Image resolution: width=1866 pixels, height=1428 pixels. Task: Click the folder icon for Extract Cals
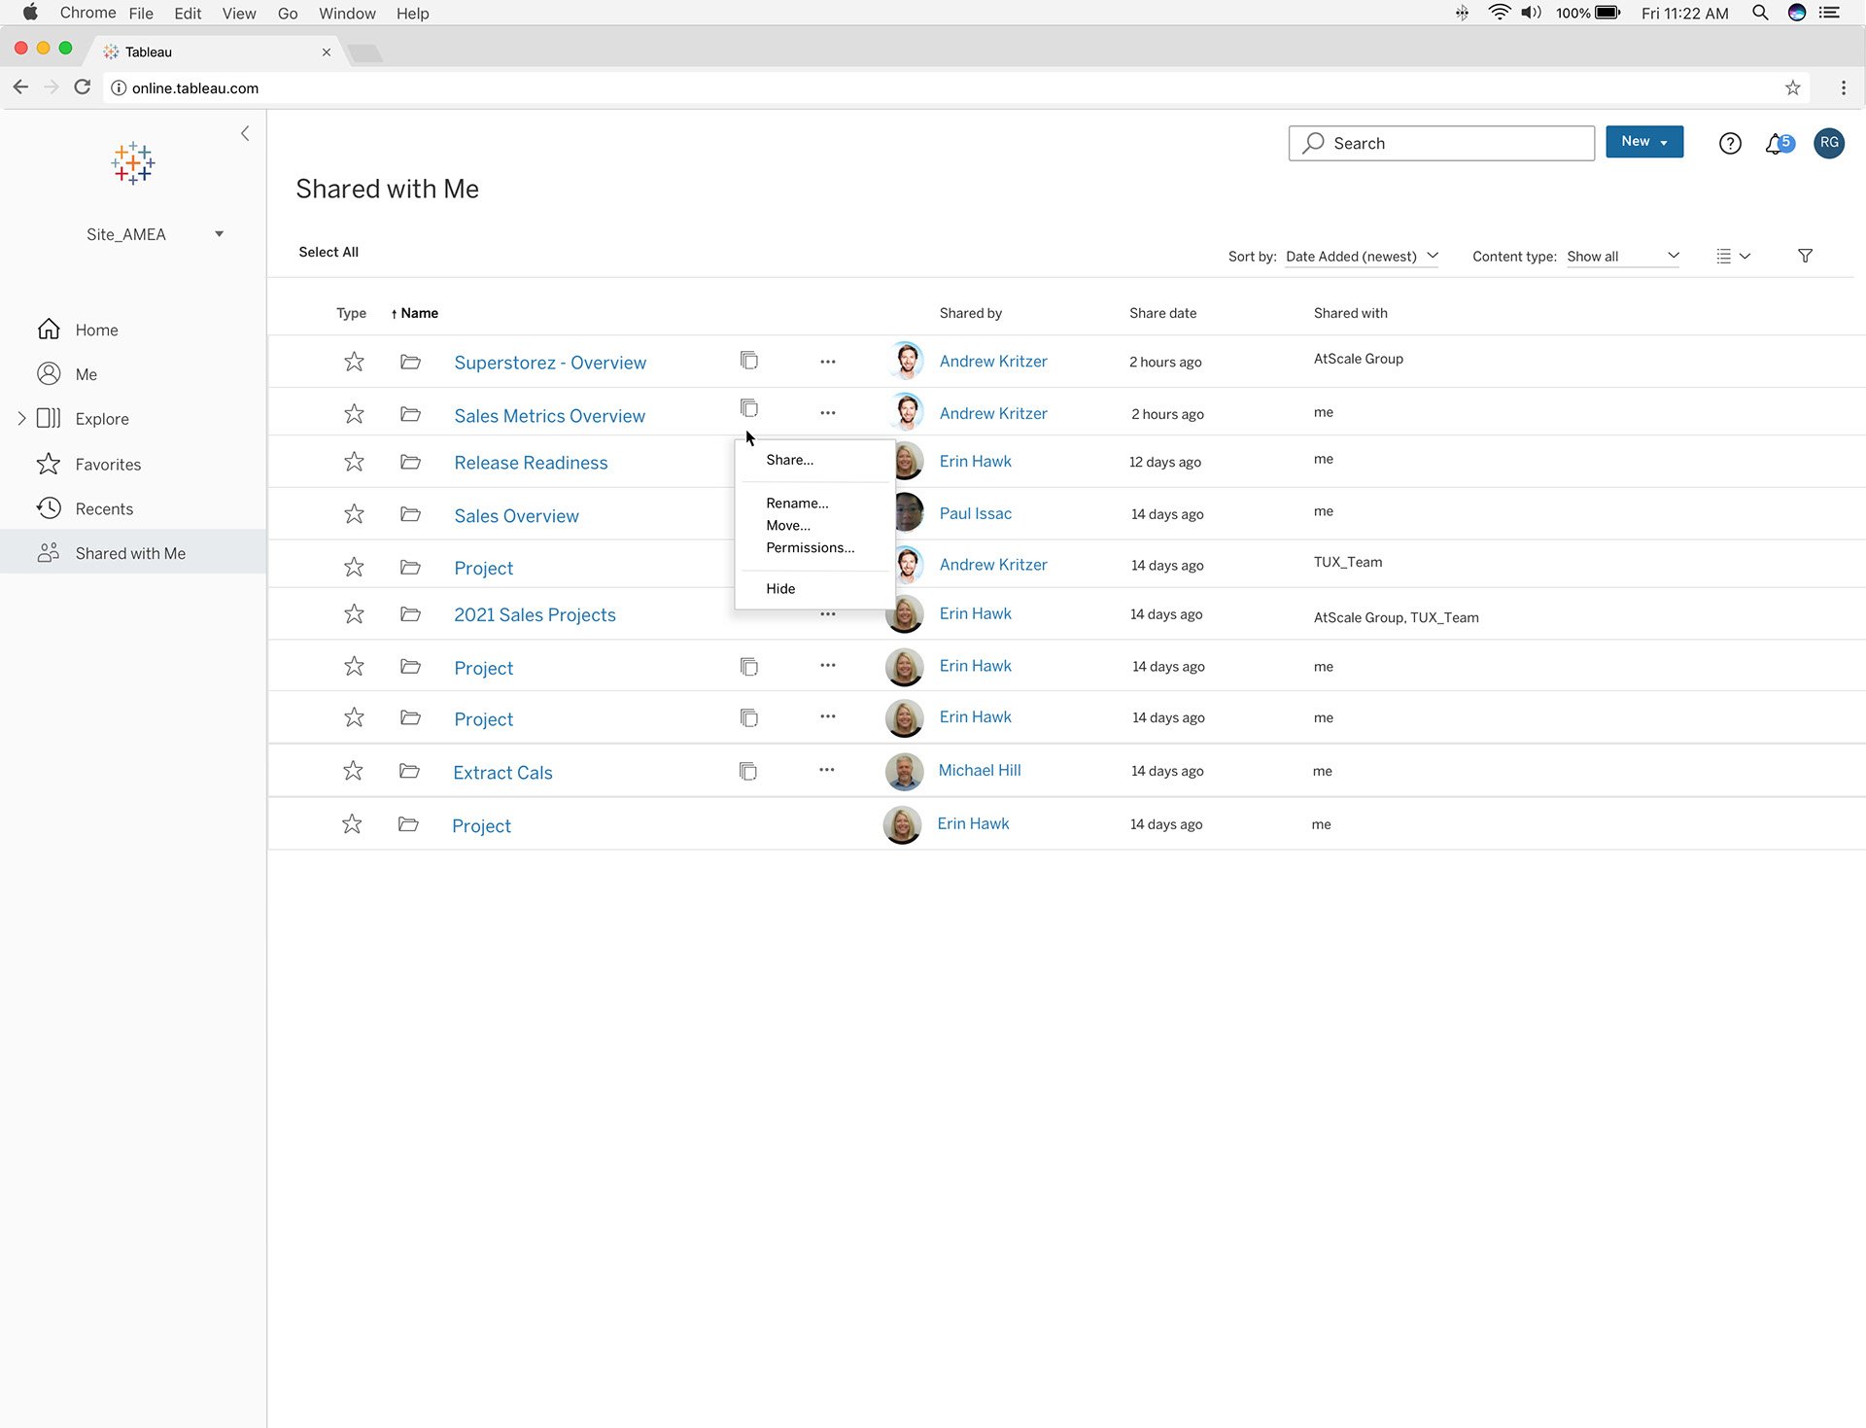point(409,771)
